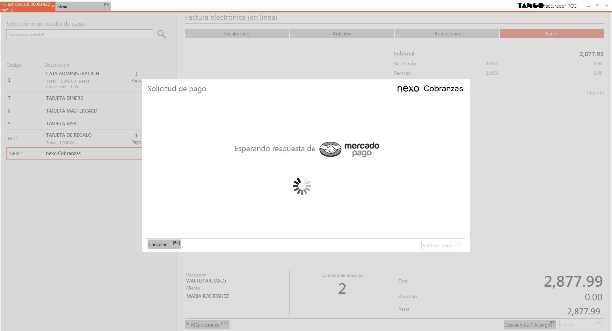The height and width of the screenshot is (331, 612).
Task: Select the Pagos tab
Action: pyautogui.click(x=552, y=34)
